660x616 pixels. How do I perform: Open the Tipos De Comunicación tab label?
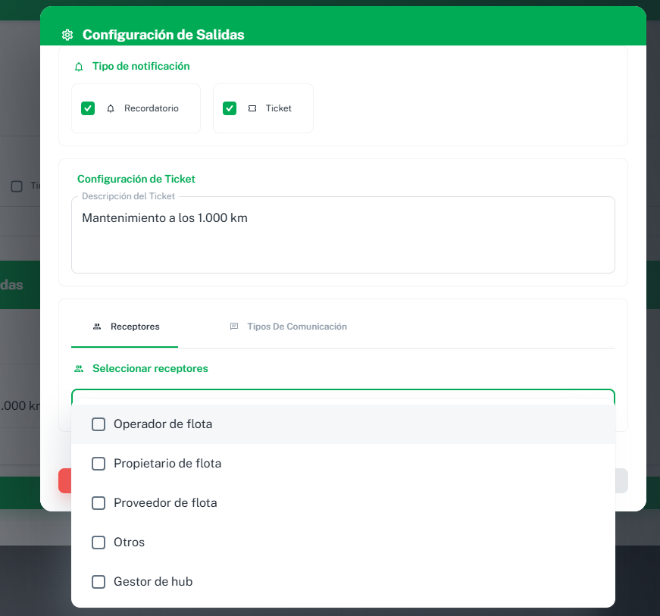tap(296, 327)
